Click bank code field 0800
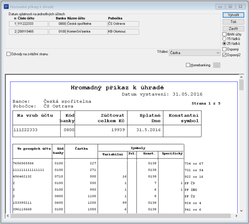Screen dimensions: 249x224 click(x=57, y=24)
